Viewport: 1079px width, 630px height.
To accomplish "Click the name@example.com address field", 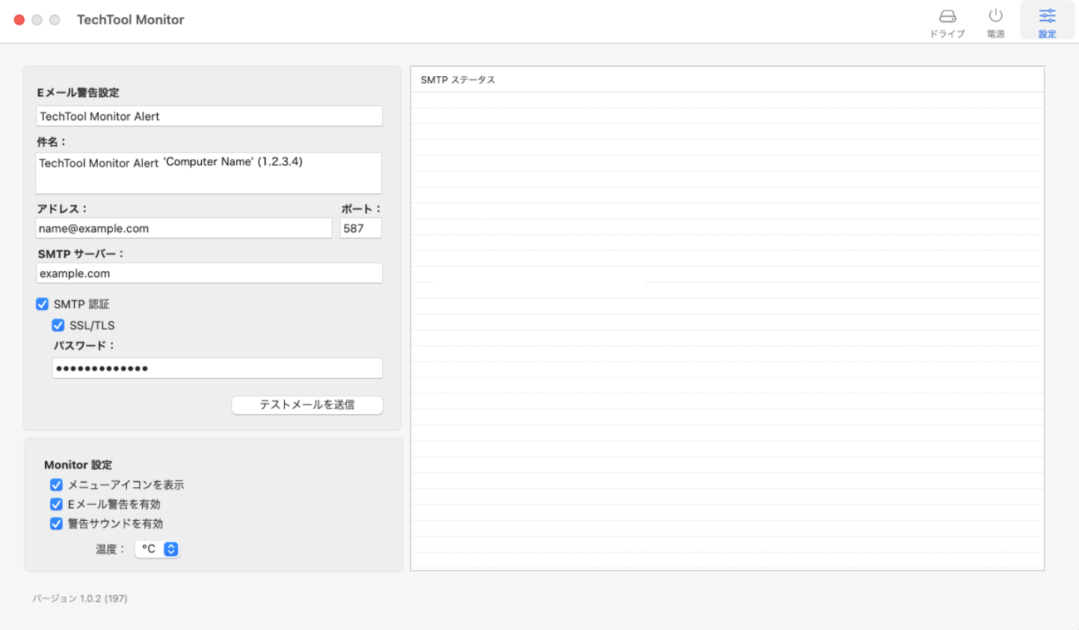I will (184, 229).
